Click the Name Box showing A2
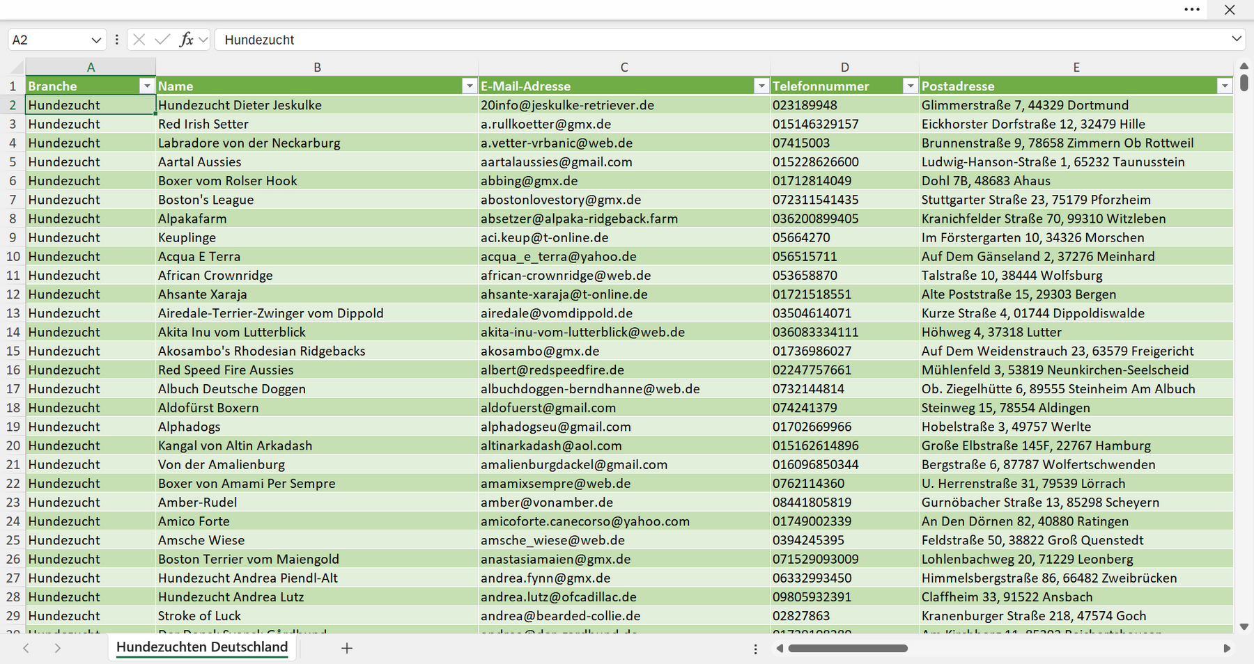1254x664 pixels. pyautogui.click(x=47, y=40)
